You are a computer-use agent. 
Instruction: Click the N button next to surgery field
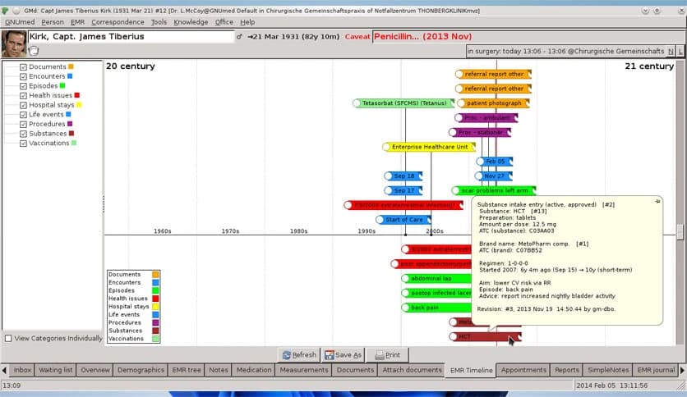coord(671,51)
